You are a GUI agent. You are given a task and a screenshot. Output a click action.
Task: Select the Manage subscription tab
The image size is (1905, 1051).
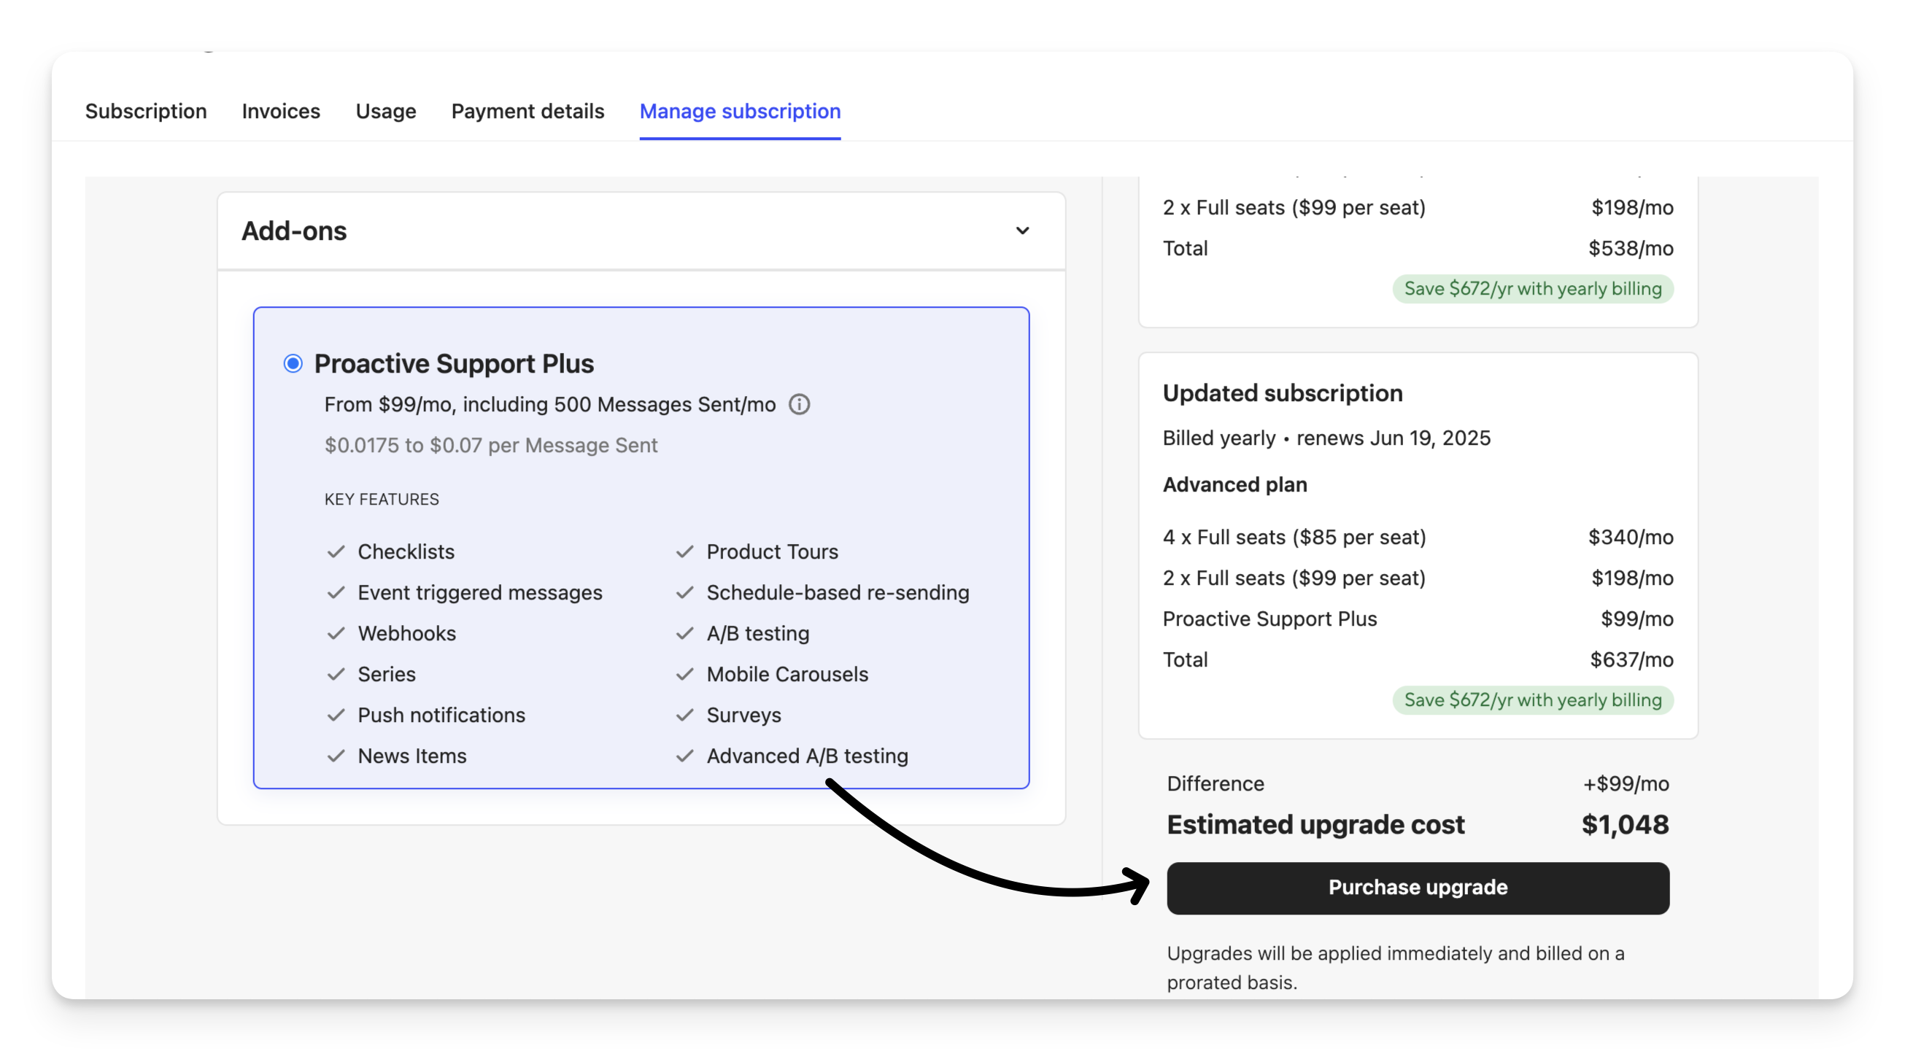click(740, 111)
